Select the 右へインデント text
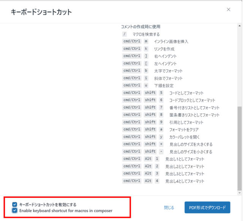The height and width of the screenshot is (221, 243). 165,56
